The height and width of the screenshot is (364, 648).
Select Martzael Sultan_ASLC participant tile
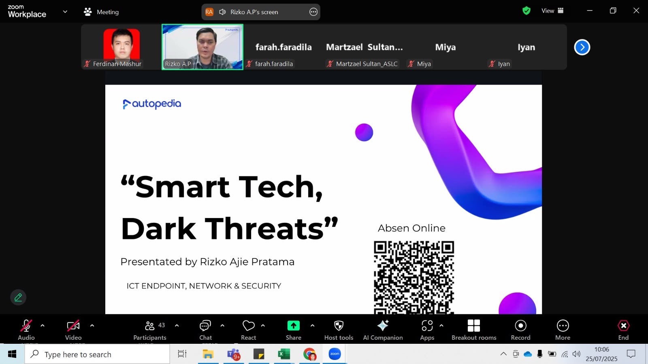364,47
